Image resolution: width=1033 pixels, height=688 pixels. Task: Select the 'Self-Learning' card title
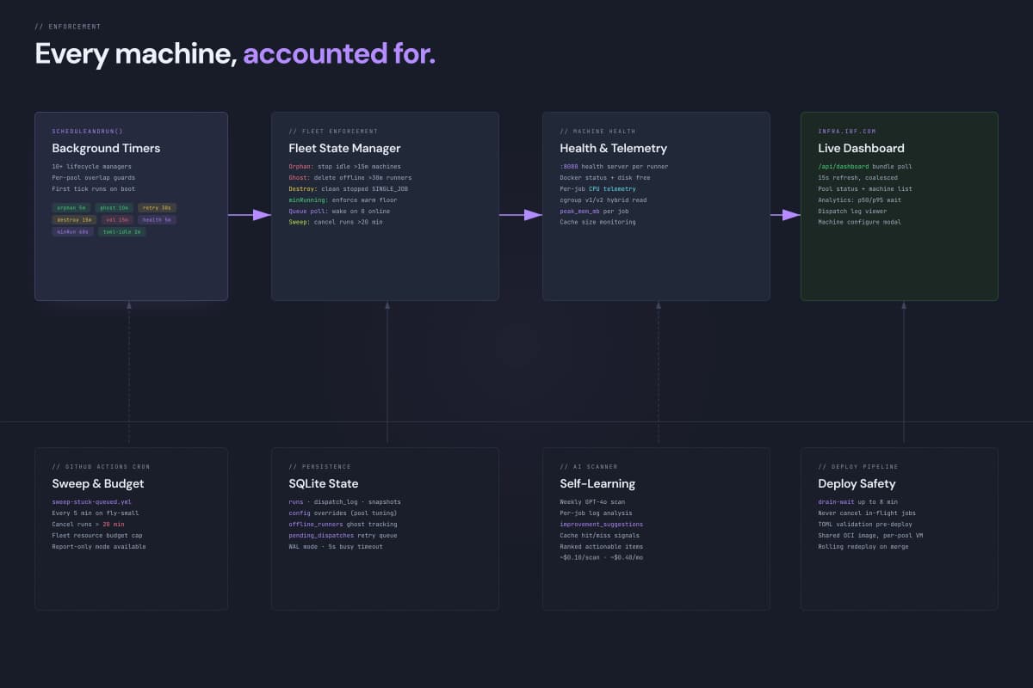[597, 484]
